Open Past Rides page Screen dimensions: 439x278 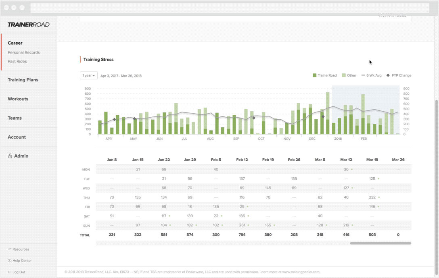pyautogui.click(x=17, y=62)
